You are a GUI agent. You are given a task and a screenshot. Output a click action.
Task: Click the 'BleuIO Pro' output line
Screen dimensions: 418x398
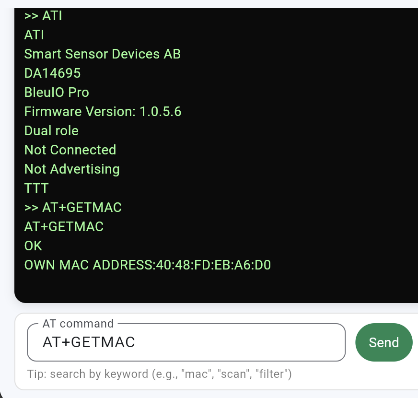[x=57, y=93]
